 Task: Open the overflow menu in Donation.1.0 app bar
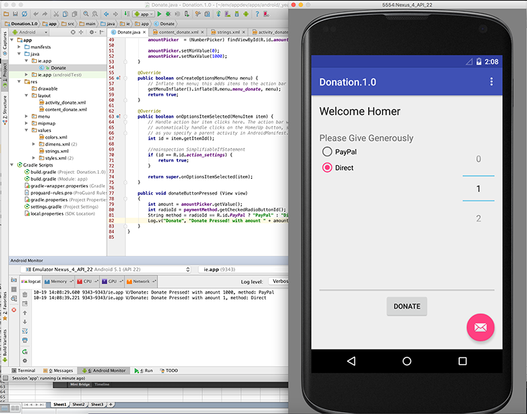coord(491,82)
